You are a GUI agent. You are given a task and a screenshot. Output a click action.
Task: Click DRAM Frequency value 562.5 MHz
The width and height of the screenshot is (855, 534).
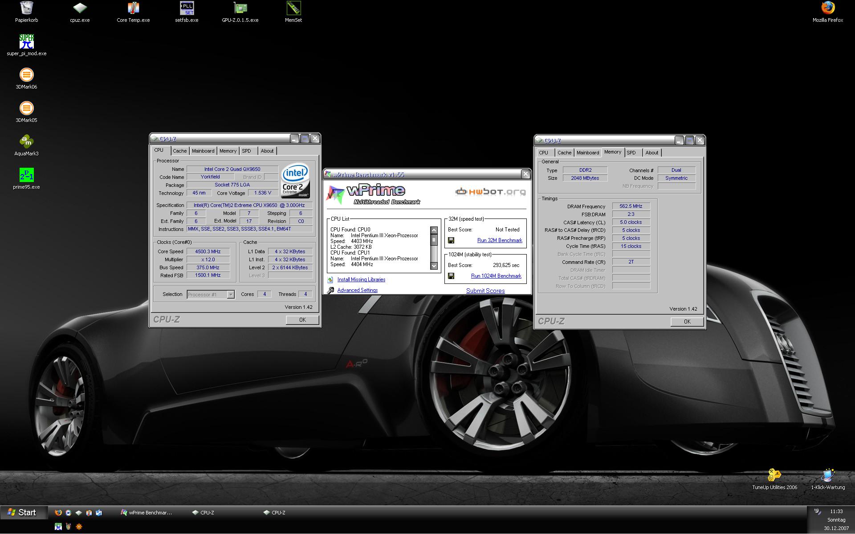click(x=631, y=206)
